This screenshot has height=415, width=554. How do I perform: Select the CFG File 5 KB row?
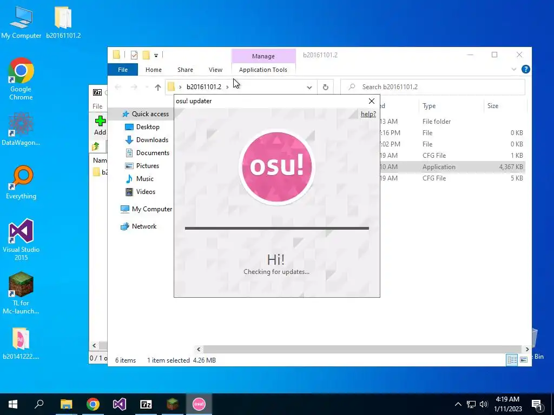click(x=452, y=178)
